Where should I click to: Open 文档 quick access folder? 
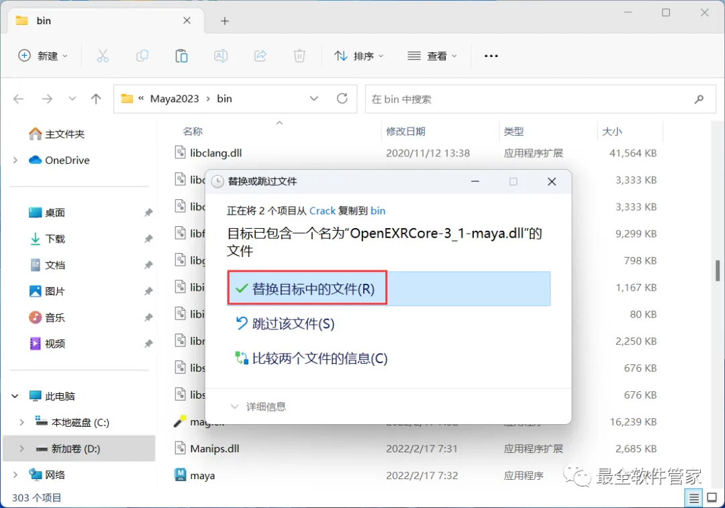coord(47,265)
